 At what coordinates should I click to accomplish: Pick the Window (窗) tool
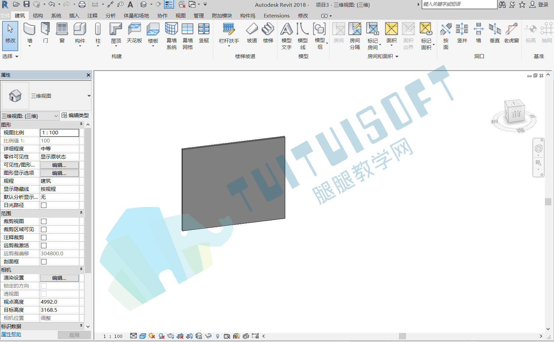point(62,33)
